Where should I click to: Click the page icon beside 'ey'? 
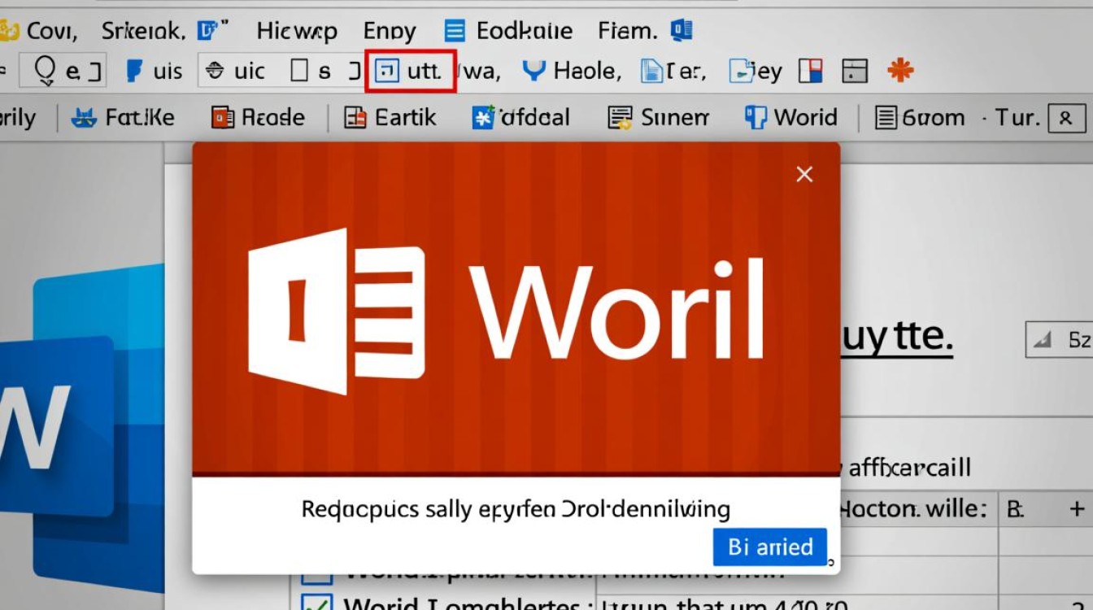740,72
